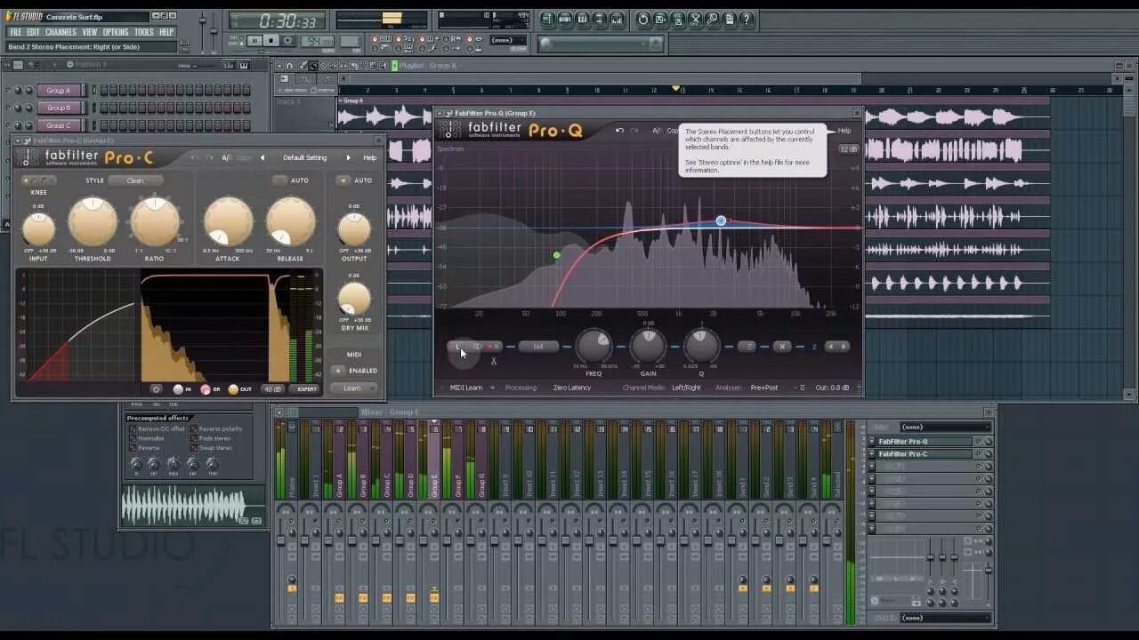Click the Pro-C RATIO knob
The image size is (1139, 640).
pyautogui.click(x=155, y=222)
